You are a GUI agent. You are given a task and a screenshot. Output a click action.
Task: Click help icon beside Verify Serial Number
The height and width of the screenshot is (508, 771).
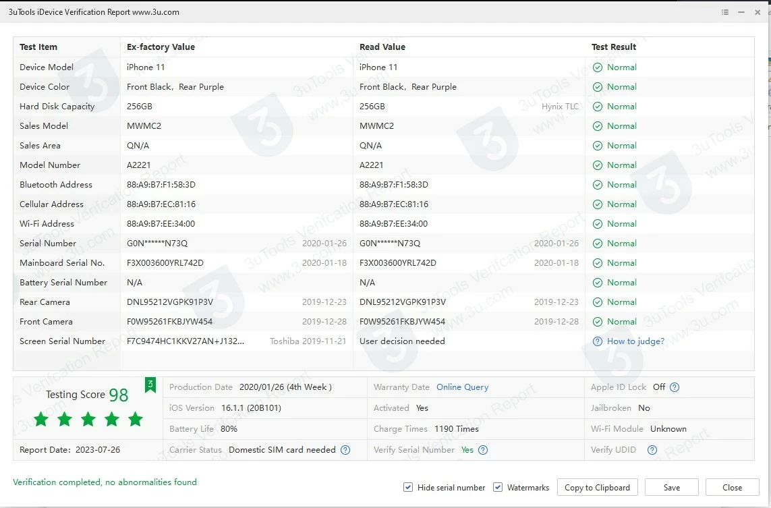click(483, 450)
